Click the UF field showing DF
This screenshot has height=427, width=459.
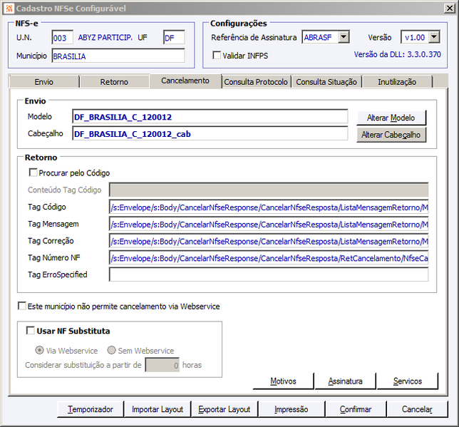174,38
